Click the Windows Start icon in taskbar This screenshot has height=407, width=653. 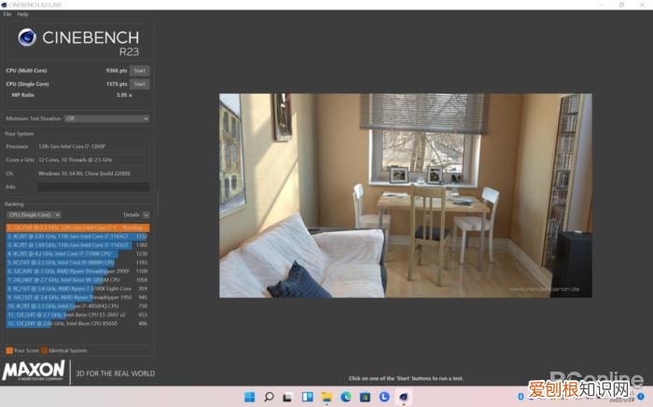coord(249,398)
